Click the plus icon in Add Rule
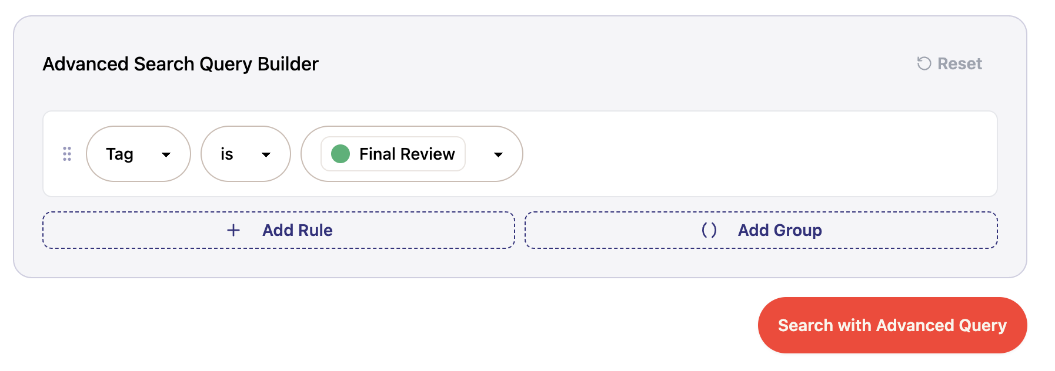 coord(233,230)
